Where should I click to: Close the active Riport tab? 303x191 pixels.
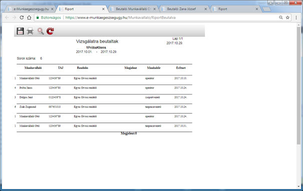coord(103,9)
